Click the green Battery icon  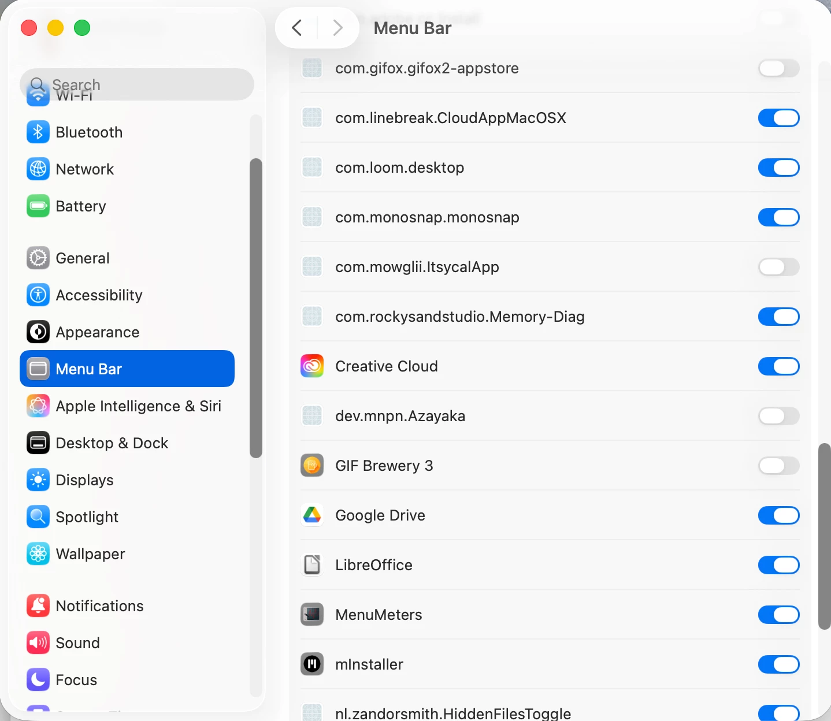38,206
